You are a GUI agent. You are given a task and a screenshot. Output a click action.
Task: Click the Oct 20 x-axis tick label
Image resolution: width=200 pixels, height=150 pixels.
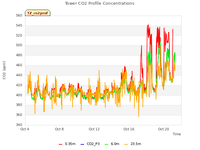tap(163, 129)
